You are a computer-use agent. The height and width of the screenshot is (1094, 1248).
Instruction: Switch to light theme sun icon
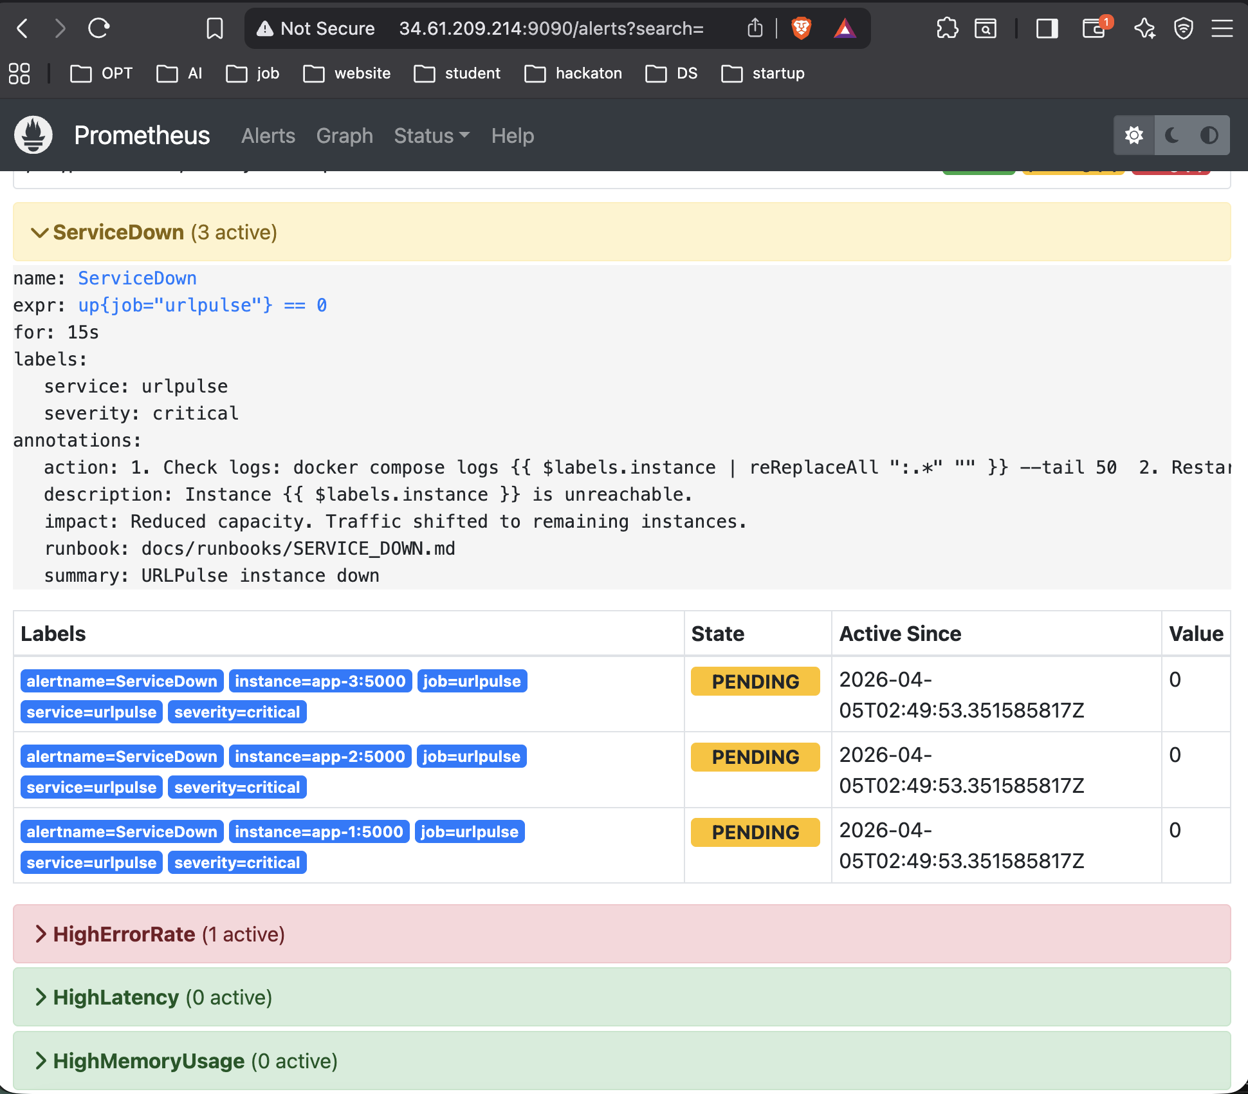1134,135
